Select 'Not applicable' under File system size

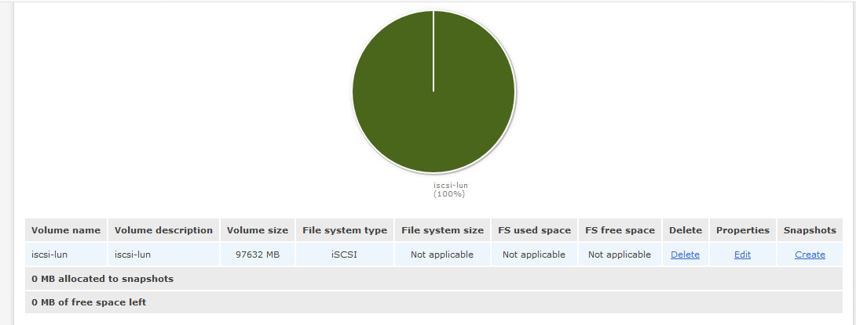[442, 255]
